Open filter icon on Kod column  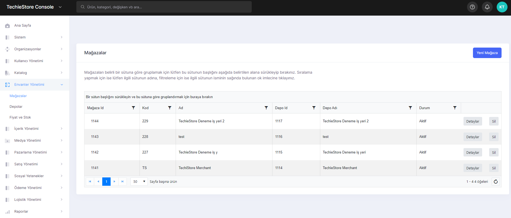pyautogui.click(x=170, y=108)
